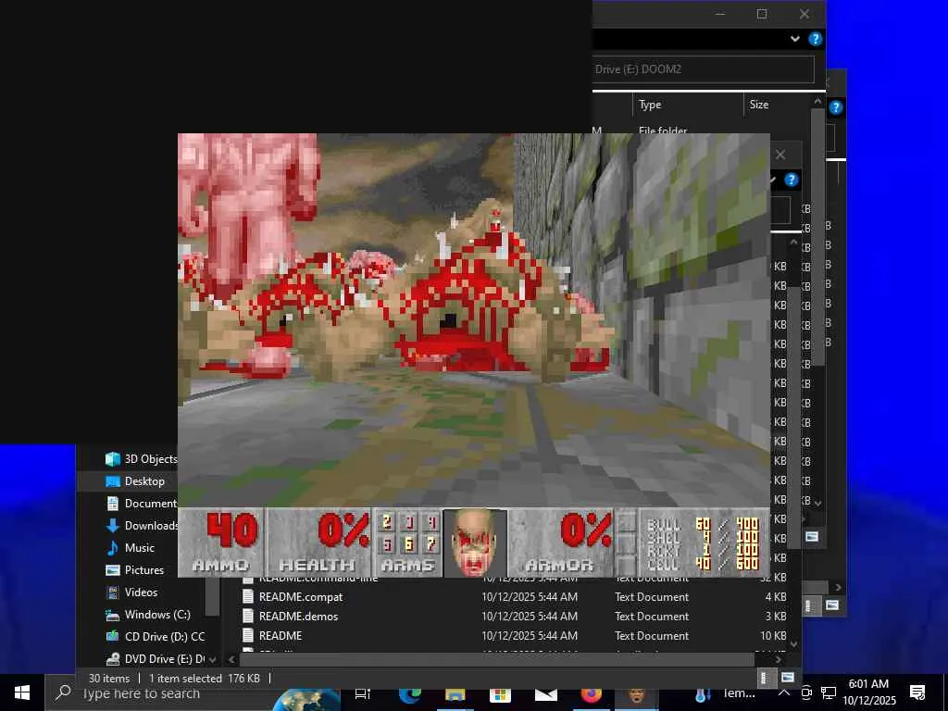Image resolution: width=948 pixels, height=711 pixels.
Task: Open Help icon beside Doom's top-right corner
Action: click(791, 180)
